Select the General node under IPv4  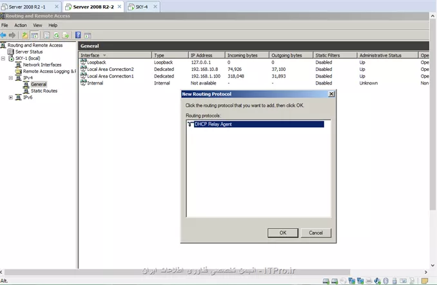click(39, 84)
